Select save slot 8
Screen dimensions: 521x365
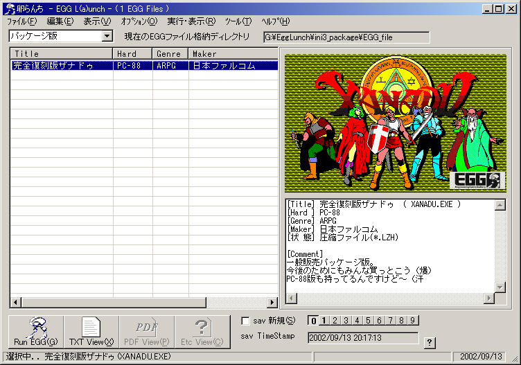coord(401,321)
